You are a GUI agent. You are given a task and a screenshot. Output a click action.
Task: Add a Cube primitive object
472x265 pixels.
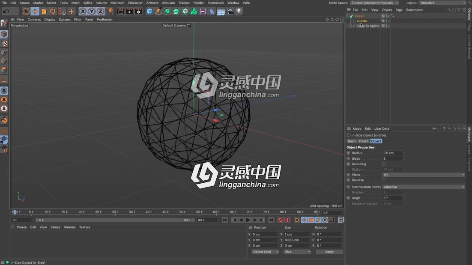[x=149, y=12]
